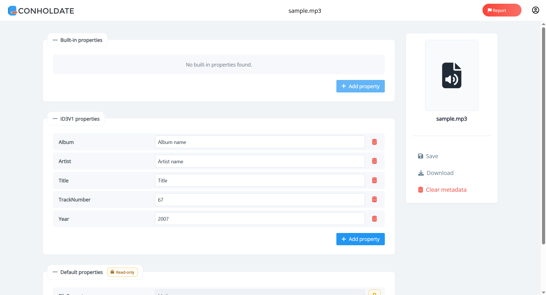The width and height of the screenshot is (546, 295).
Task: Open the user account icon
Action: [535, 10]
